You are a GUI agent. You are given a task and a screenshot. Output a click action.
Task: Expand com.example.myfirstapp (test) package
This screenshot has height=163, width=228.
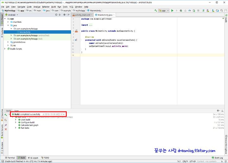pos(11,39)
